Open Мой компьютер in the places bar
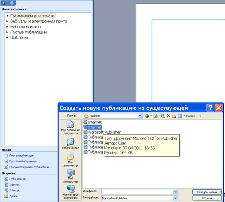Viewport: 225px width, 202px height. [71, 176]
